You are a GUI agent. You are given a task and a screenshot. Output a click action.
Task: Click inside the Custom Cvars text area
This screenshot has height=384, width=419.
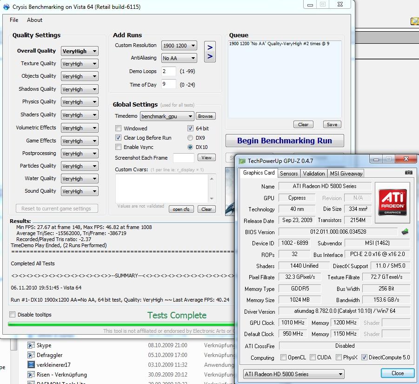click(162, 189)
